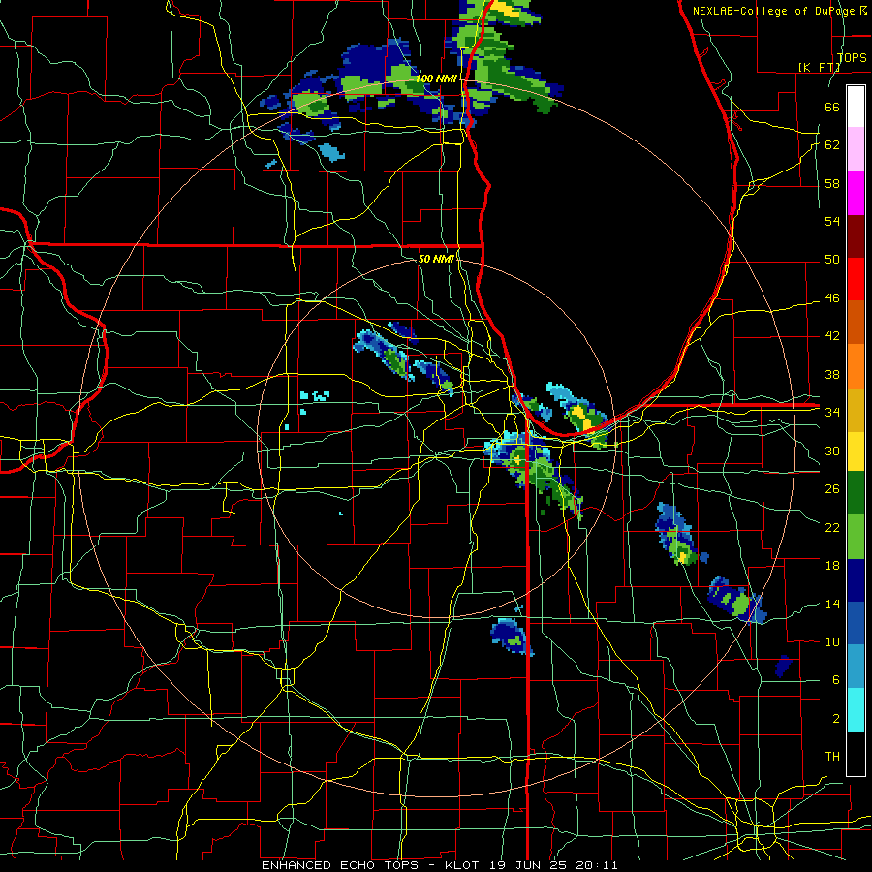Click the 20:11 timestamp
This screenshot has height=872, width=872.
(597, 865)
